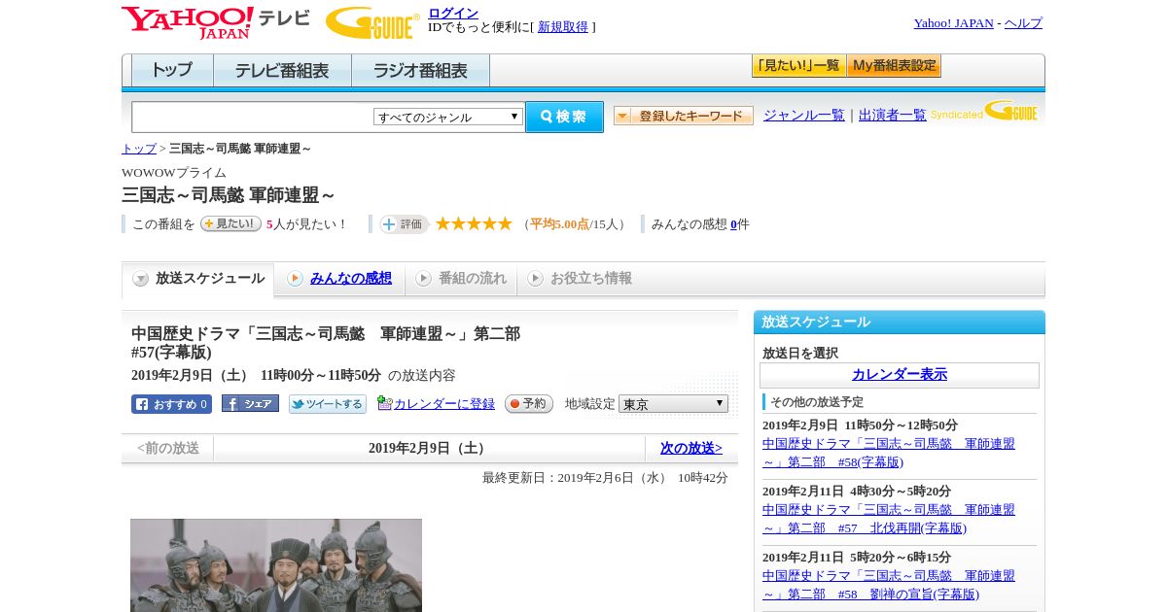Viewport: 1167px width, 612px height.
Task: Open the みんなの感想 0件 count link
Action: tap(734, 224)
